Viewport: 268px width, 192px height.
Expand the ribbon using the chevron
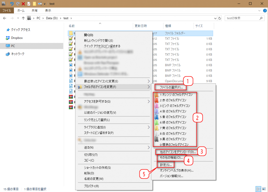[x=259, y=11]
